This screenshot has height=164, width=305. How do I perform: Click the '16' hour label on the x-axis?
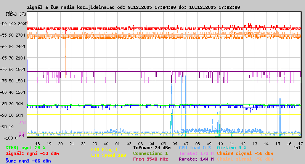[x=289, y=144]
